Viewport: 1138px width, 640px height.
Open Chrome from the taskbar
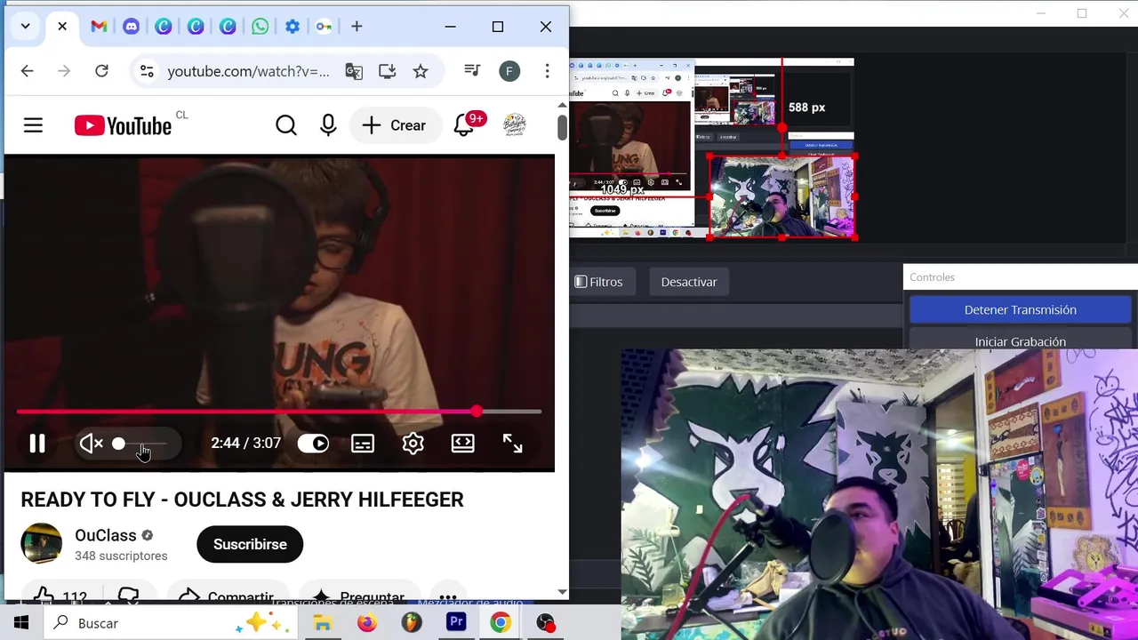501,623
